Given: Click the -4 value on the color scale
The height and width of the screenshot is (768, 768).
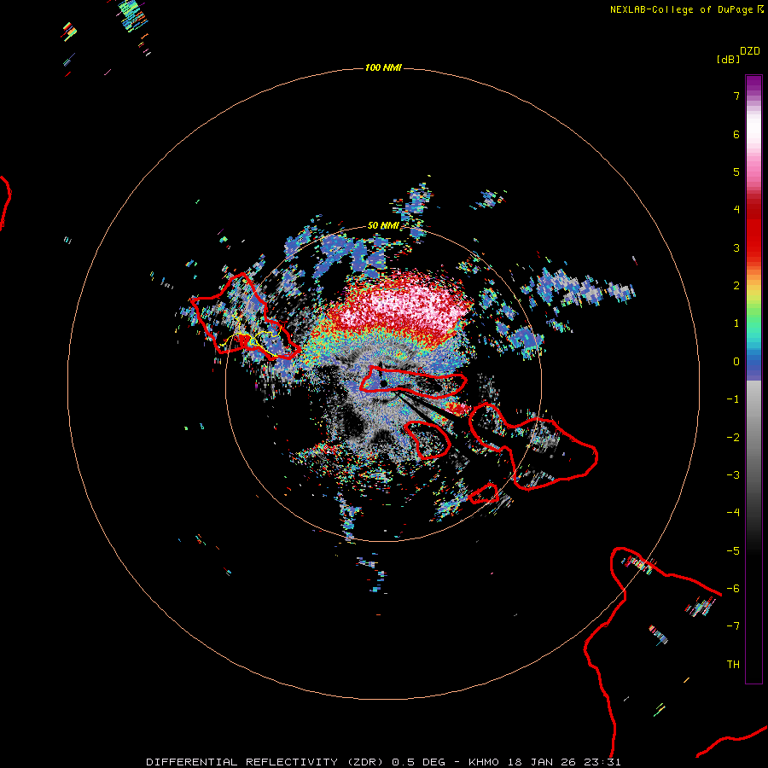Looking at the screenshot, I should coord(733,513).
